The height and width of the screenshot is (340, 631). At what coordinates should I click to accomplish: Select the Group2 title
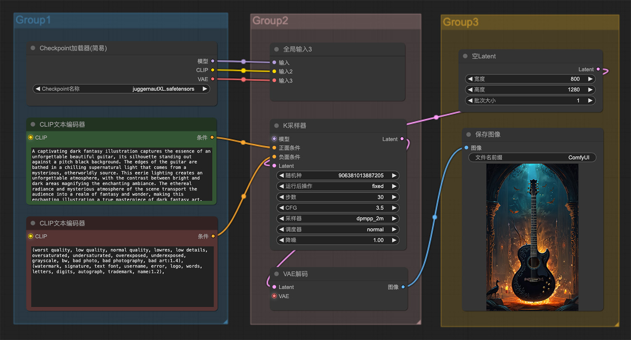pos(270,21)
